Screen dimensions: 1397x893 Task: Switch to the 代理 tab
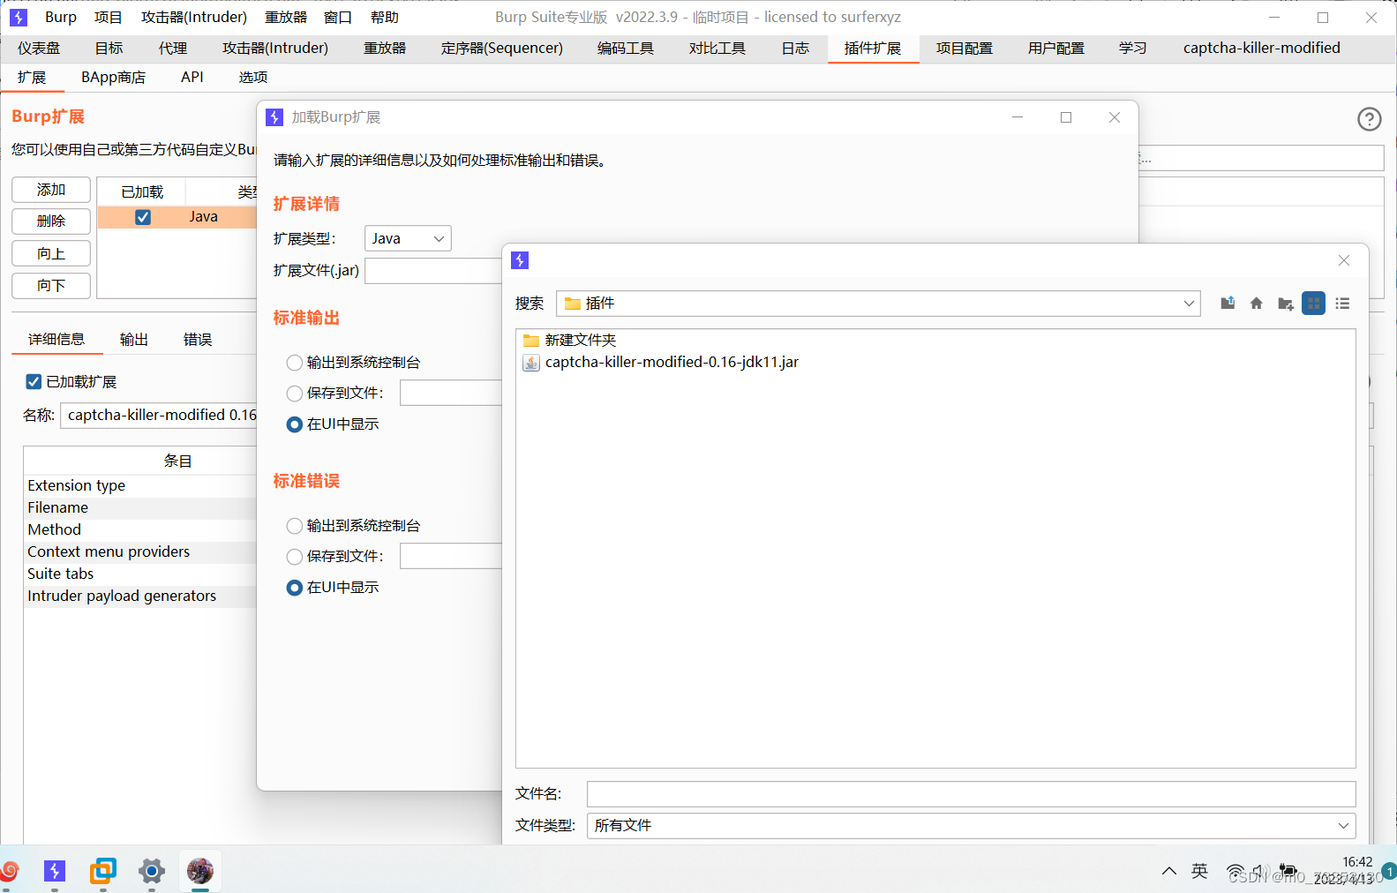pos(173,49)
